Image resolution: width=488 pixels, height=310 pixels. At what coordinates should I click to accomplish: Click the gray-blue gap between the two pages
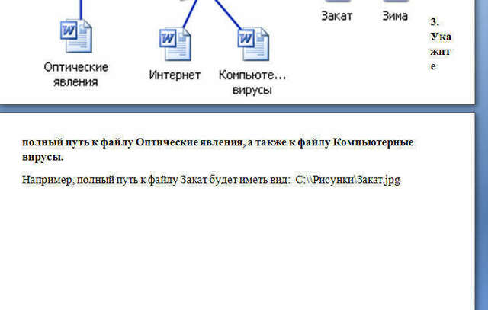pyautogui.click(x=237, y=108)
